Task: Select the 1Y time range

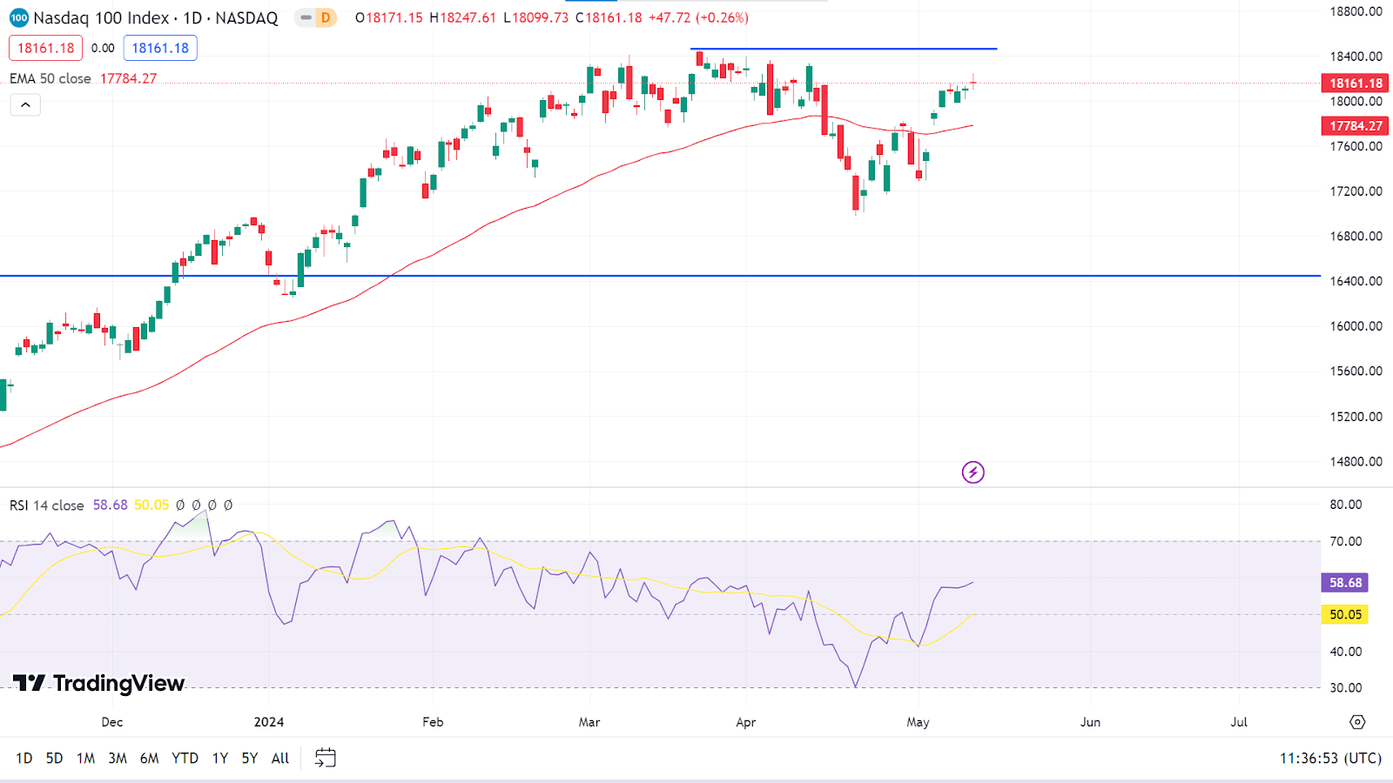Action: [220, 759]
